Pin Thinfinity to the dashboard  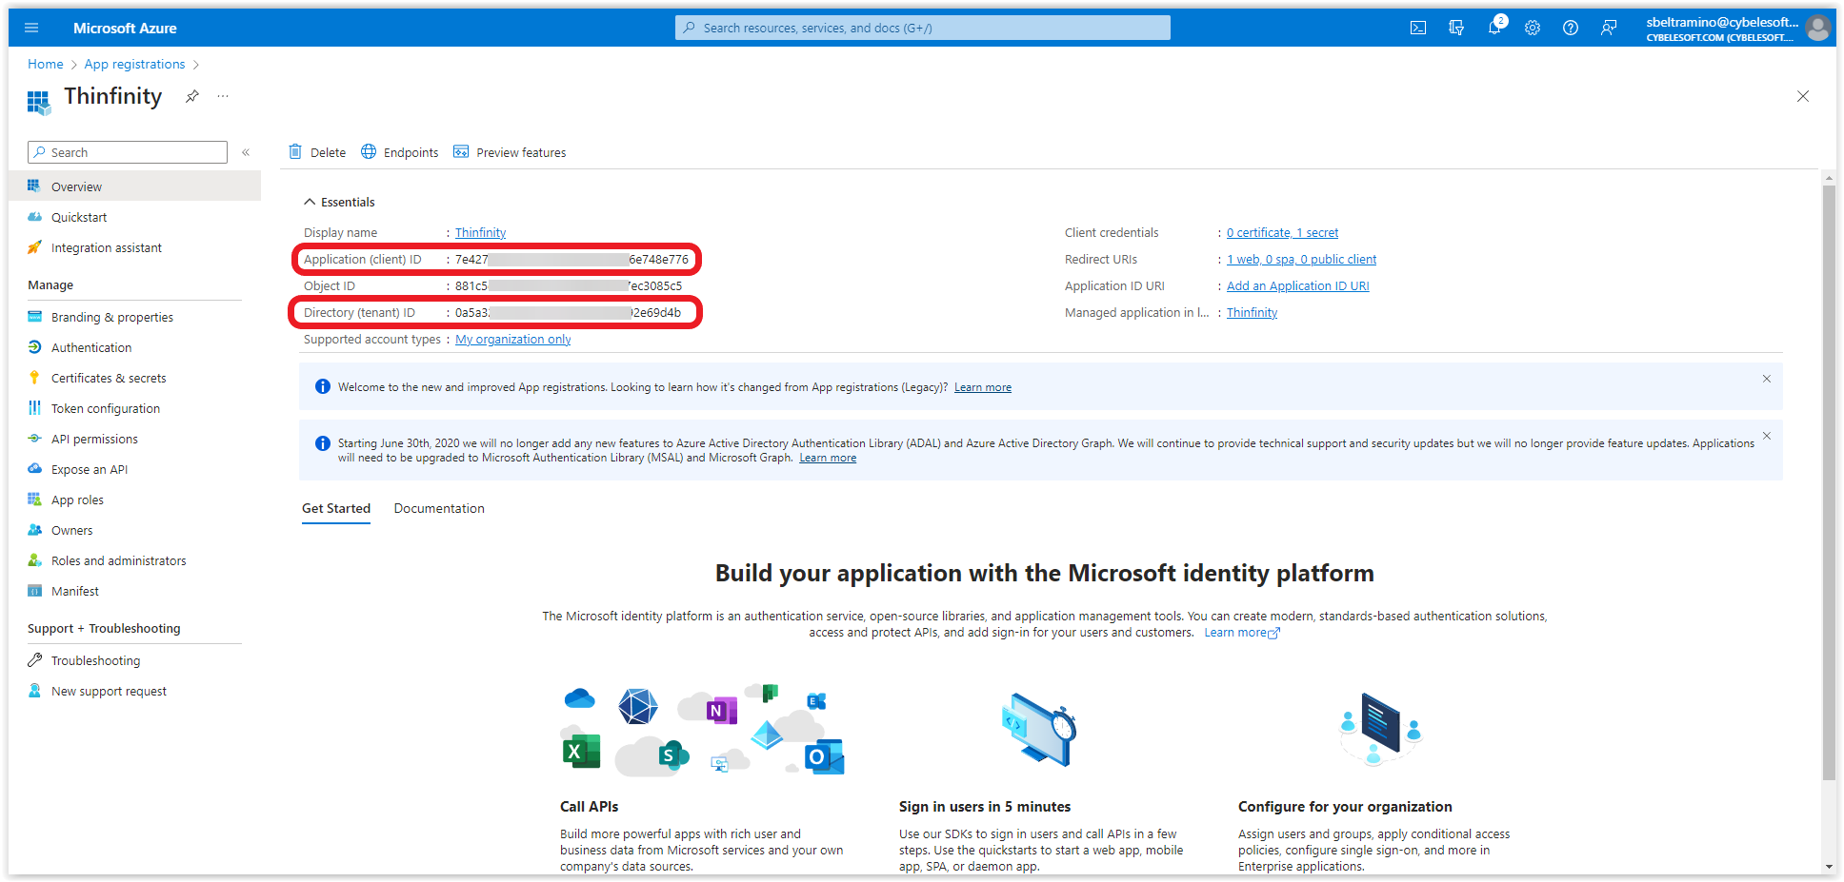[192, 96]
